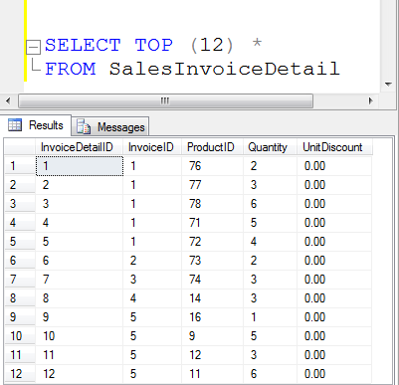Click ProductID cell 14
The image size is (399, 385).
click(x=213, y=298)
